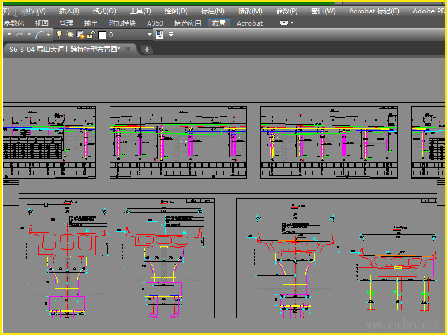The height and width of the screenshot is (335, 447).
Task: Switch to the A360 ribbon tab
Action: click(155, 23)
